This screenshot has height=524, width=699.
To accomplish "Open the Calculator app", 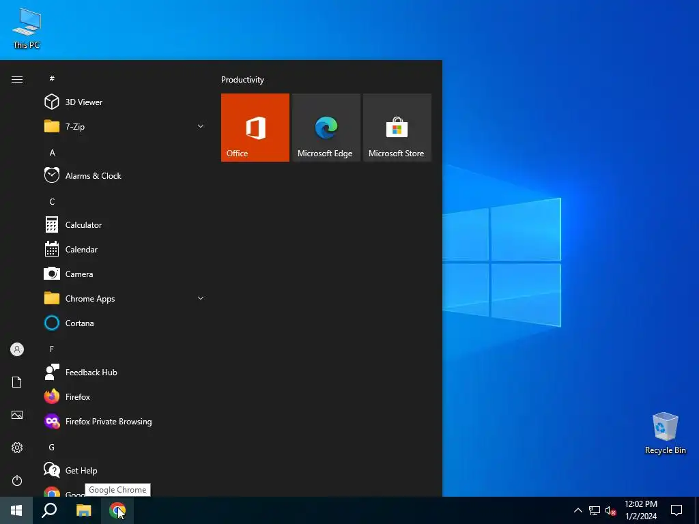I will pyautogui.click(x=125, y=225).
